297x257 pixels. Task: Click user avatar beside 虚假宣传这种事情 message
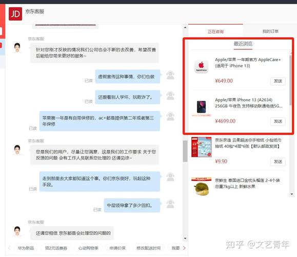pos(170,75)
